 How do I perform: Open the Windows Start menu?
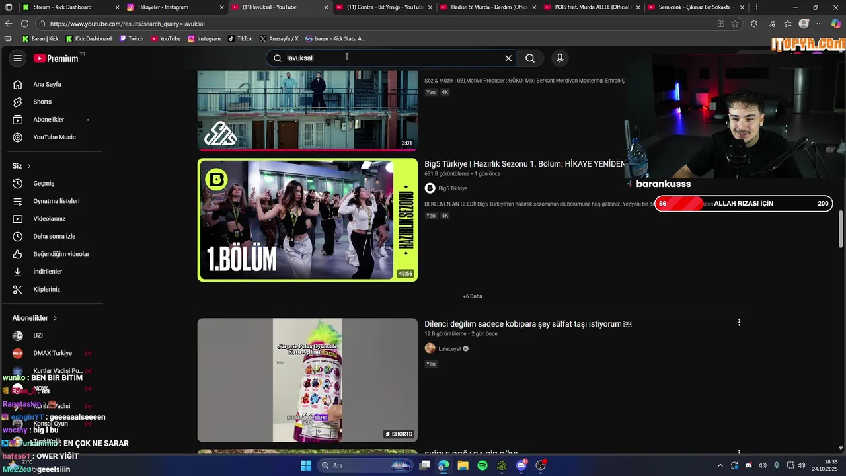click(306, 465)
